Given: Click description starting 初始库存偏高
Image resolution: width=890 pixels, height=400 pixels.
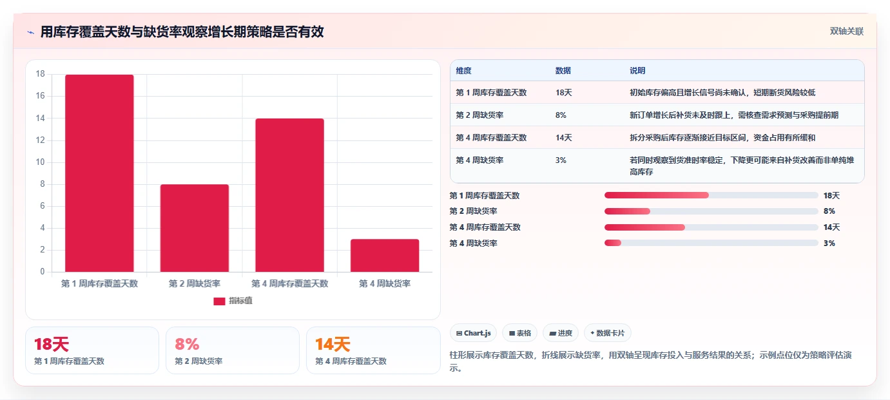Looking at the screenshot, I should point(722,93).
